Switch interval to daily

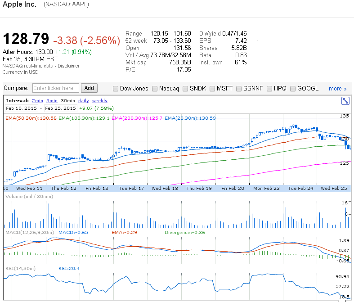pos(84,100)
